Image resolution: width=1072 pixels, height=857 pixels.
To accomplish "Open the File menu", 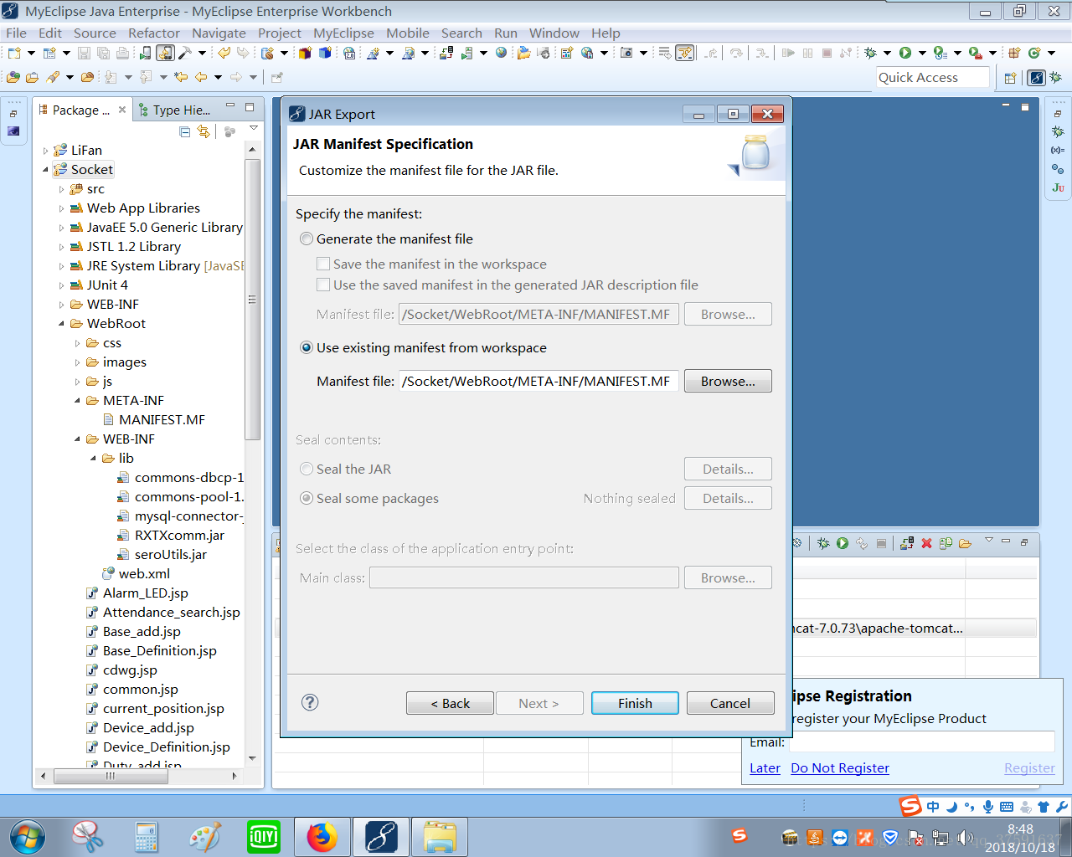I will (16, 33).
